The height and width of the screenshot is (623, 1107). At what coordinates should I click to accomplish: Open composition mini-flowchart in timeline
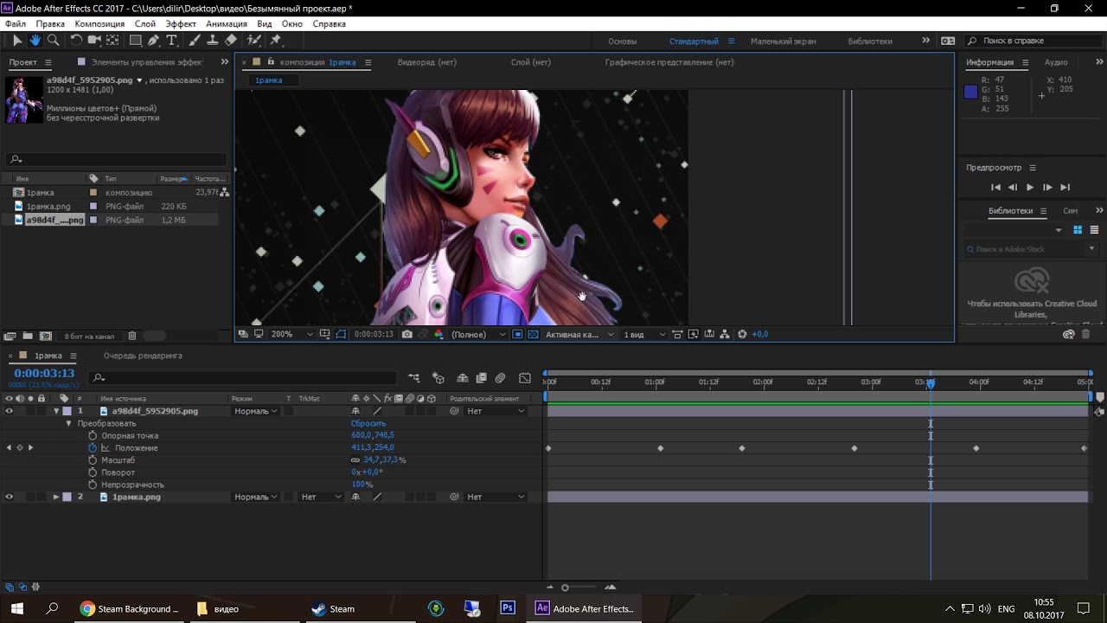413,378
